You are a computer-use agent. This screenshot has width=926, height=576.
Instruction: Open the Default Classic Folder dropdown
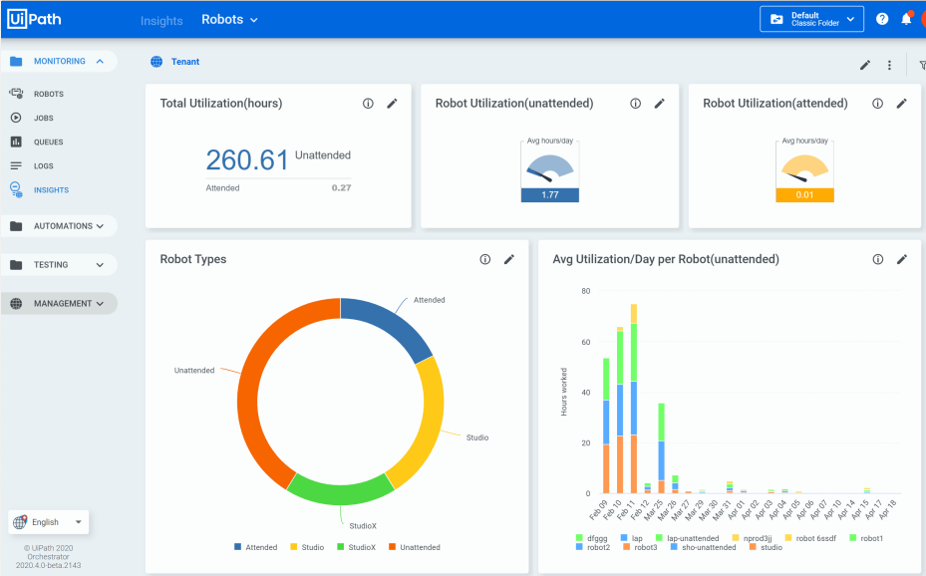811,19
